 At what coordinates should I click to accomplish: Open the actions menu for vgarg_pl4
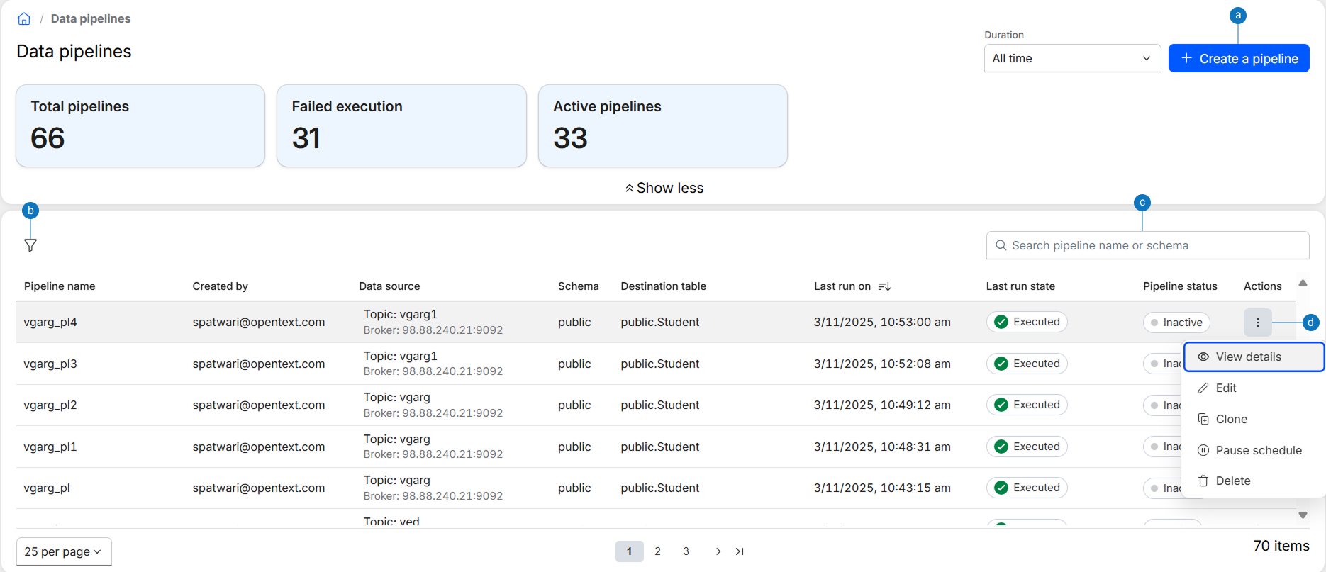click(x=1258, y=323)
